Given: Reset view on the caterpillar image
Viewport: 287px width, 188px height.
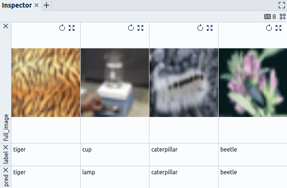Looking at the screenshot, I should [x=200, y=28].
